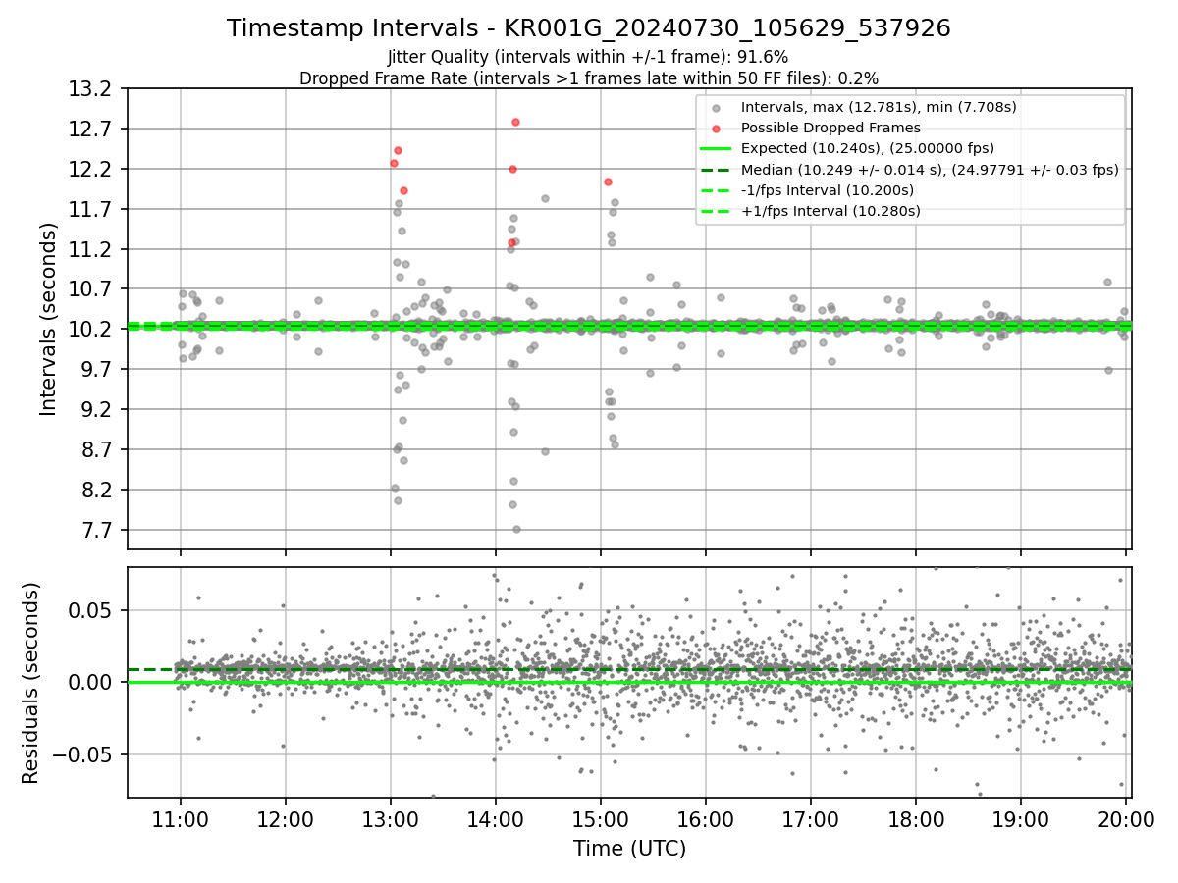This screenshot has height=883, width=1178.
Task: Click legend entry starting with "Median (10.249 +/- 0.014 s)"
Action: coord(930,169)
